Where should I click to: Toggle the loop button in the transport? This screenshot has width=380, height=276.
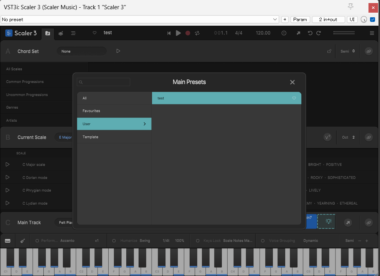[x=197, y=33]
